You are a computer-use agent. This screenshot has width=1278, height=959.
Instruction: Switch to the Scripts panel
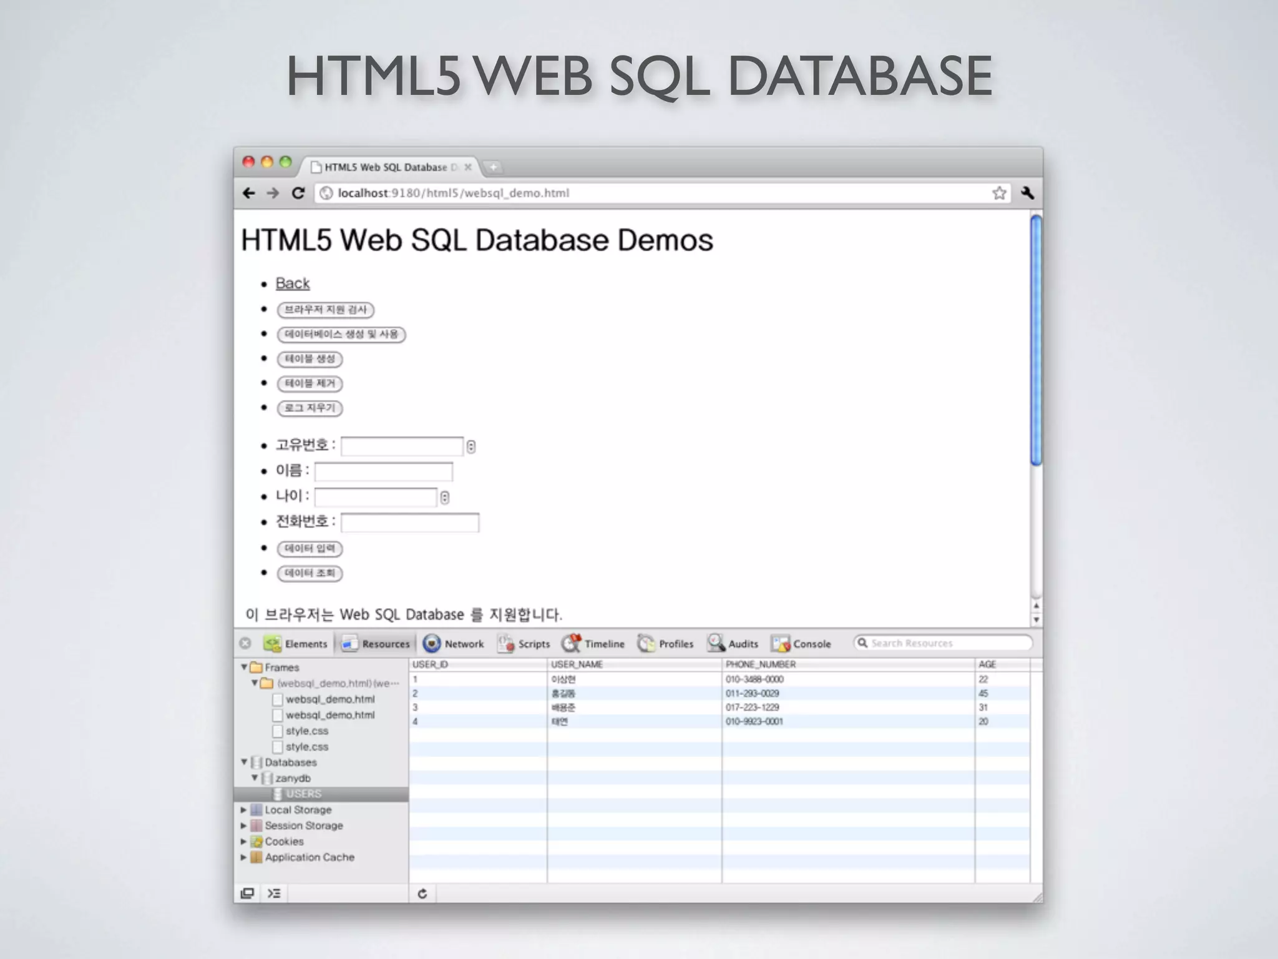point(524,643)
